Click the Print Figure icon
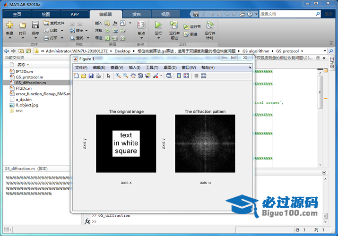338x236 pixels. [98, 76]
